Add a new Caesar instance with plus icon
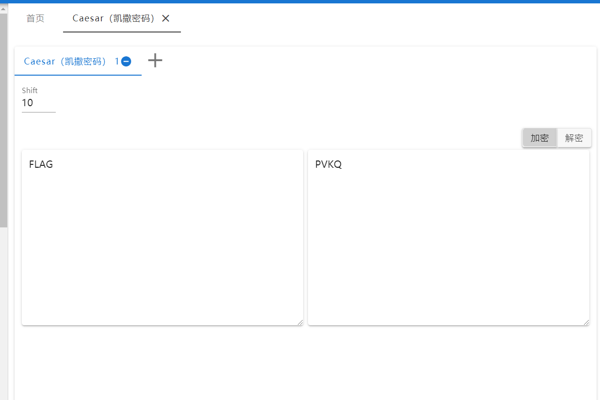Screen dimensions: 600x400 click(155, 61)
